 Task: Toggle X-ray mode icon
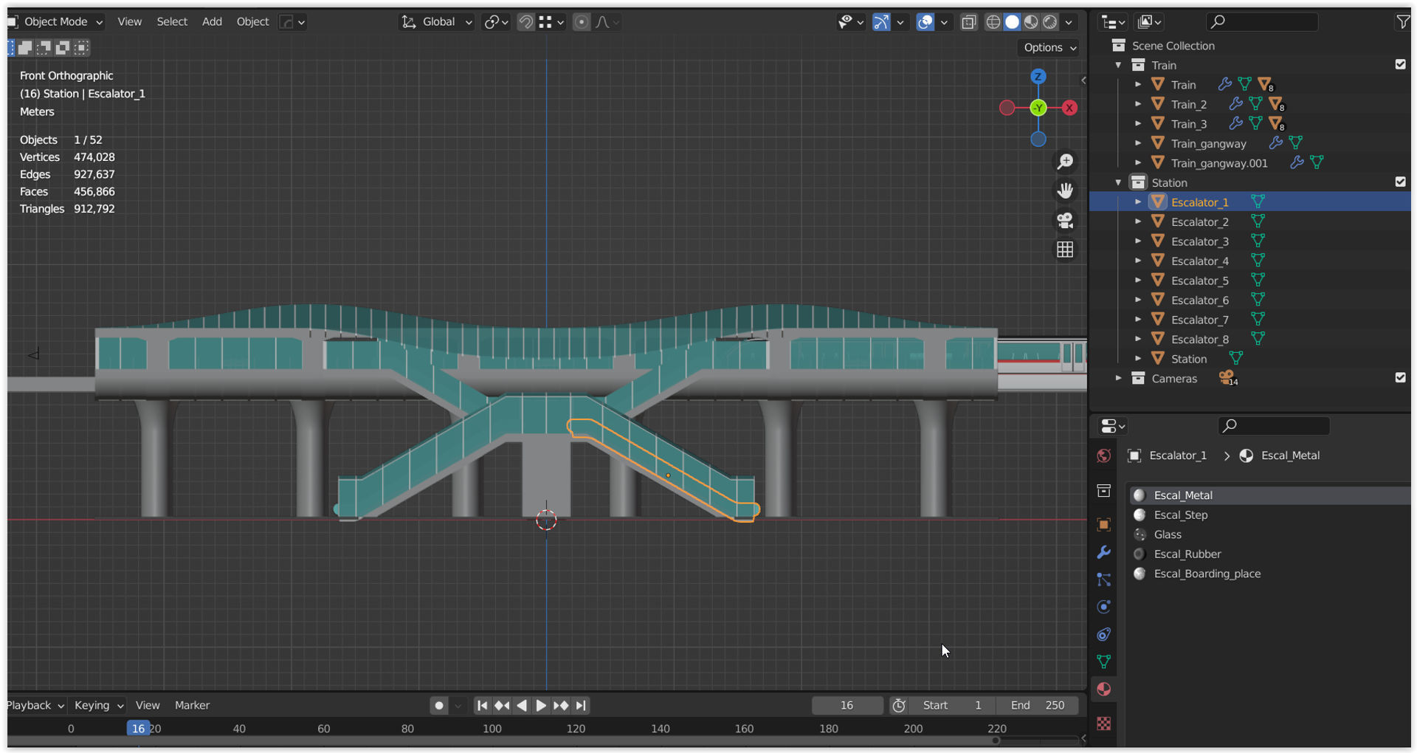point(968,22)
